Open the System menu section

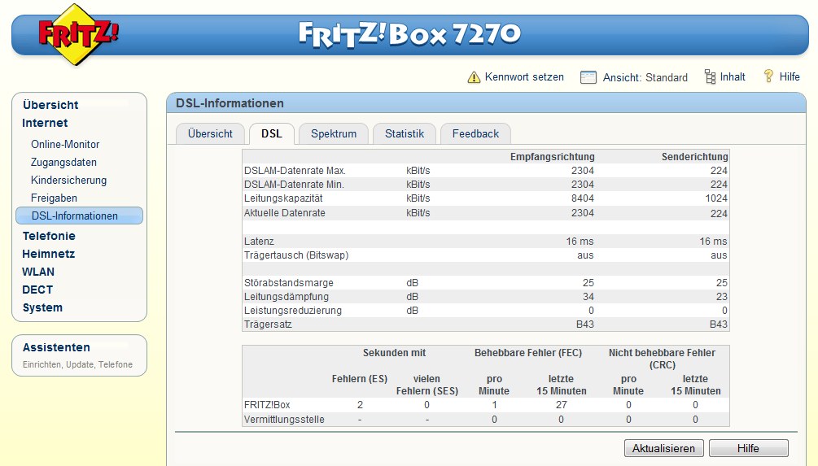pyautogui.click(x=42, y=307)
